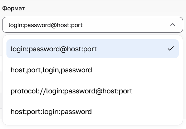The width and height of the screenshot is (186, 129).
Task: Close the format list via up-arrow icon
Action: point(173,25)
